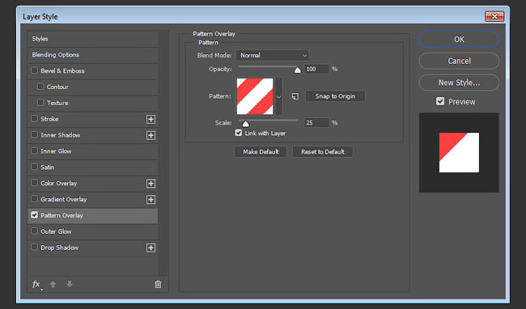The width and height of the screenshot is (526, 309).
Task: Close the Layer Style dialog
Action: (x=494, y=16)
